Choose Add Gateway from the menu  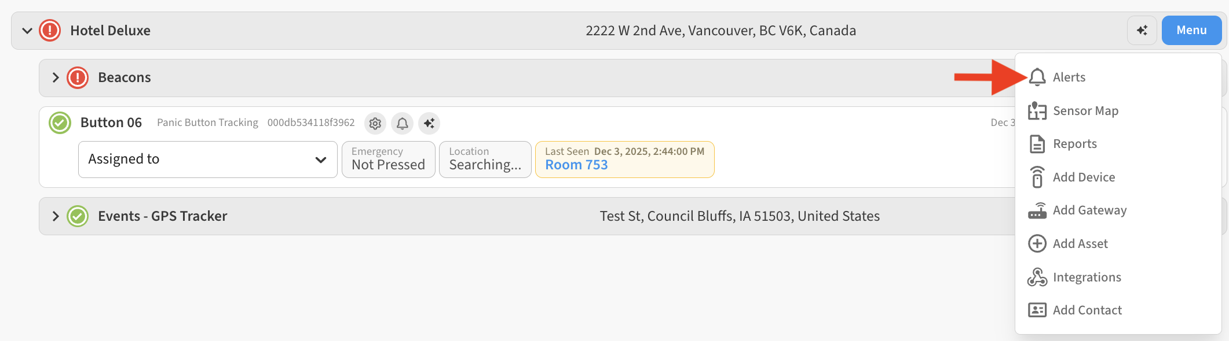(1089, 210)
